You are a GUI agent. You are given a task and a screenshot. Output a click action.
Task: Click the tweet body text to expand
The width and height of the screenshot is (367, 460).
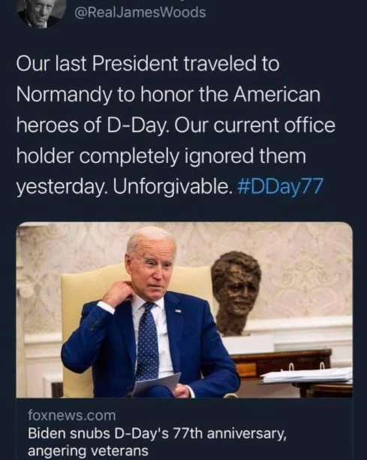pos(176,126)
